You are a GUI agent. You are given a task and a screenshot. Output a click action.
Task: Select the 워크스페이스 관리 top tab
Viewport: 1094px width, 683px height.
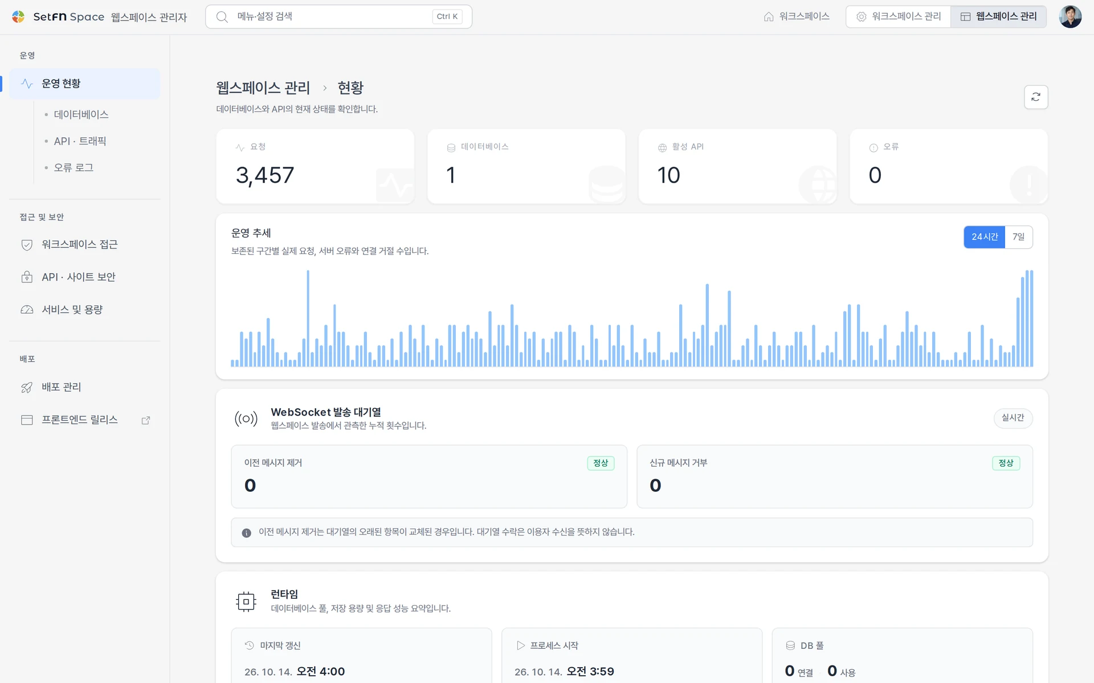click(x=899, y=17)
